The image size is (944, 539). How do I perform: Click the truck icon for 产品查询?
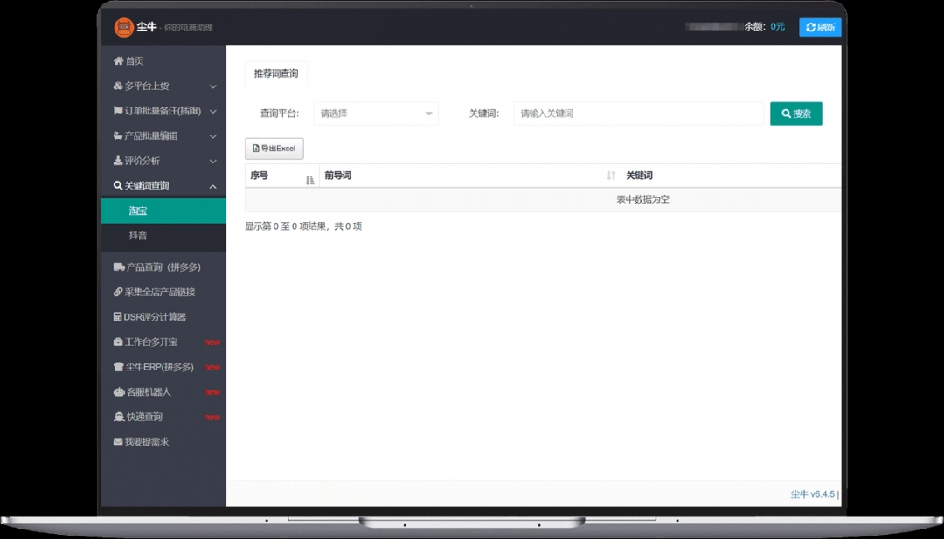pos(119,267)
